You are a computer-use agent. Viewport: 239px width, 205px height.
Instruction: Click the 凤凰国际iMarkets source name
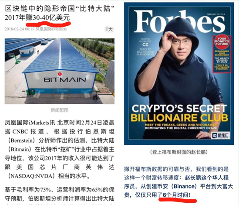pos(51,29)
